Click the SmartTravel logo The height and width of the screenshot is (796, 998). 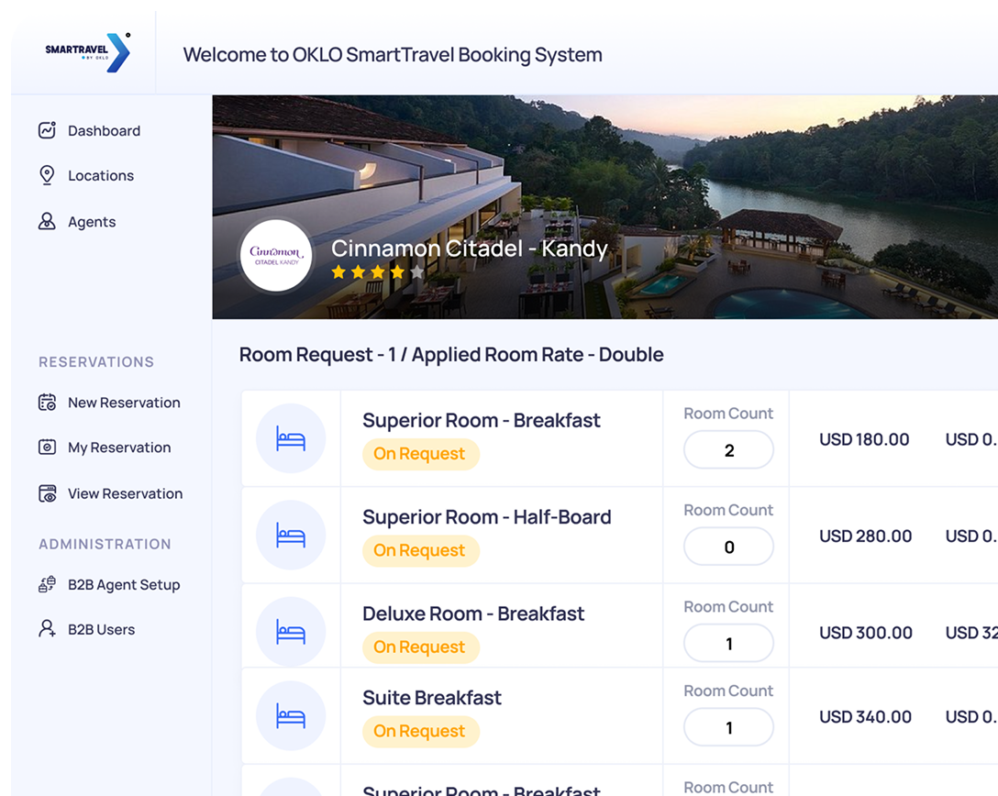88,52
